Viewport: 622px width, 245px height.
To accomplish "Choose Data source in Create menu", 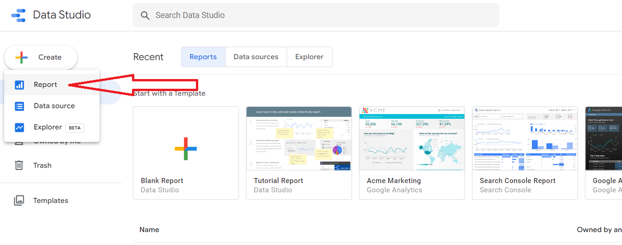I will 54,106.
